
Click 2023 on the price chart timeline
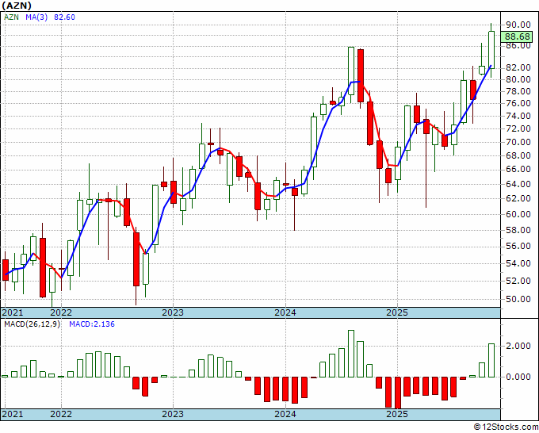coord(173,312)
